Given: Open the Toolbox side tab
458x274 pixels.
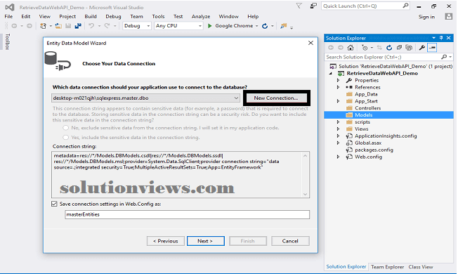Looking at the screenshot, I should (x=7, y=41).
